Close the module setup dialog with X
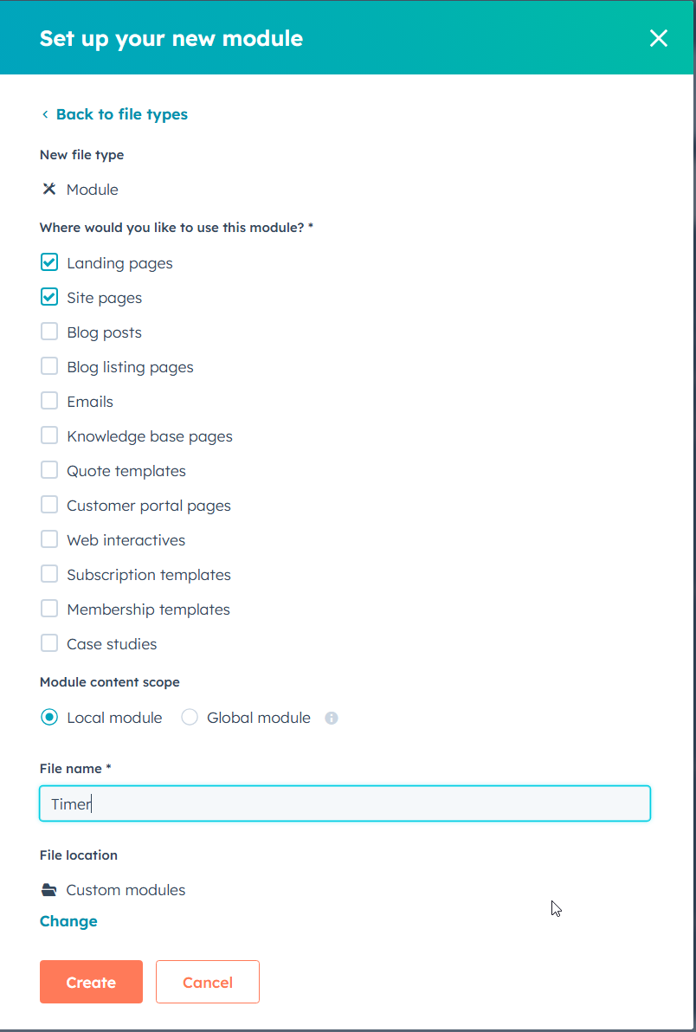 (659, 38)
